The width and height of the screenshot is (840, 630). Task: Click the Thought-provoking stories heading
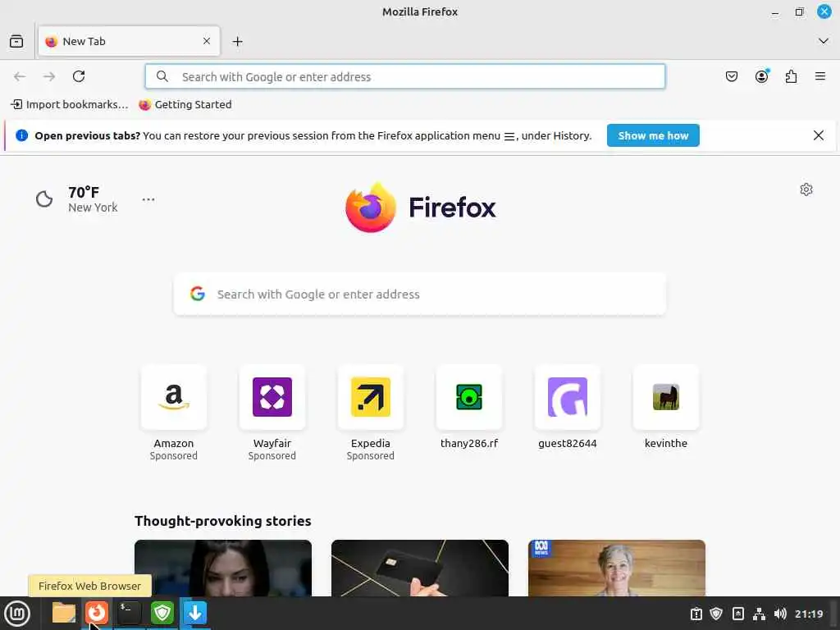click(223, 521)
